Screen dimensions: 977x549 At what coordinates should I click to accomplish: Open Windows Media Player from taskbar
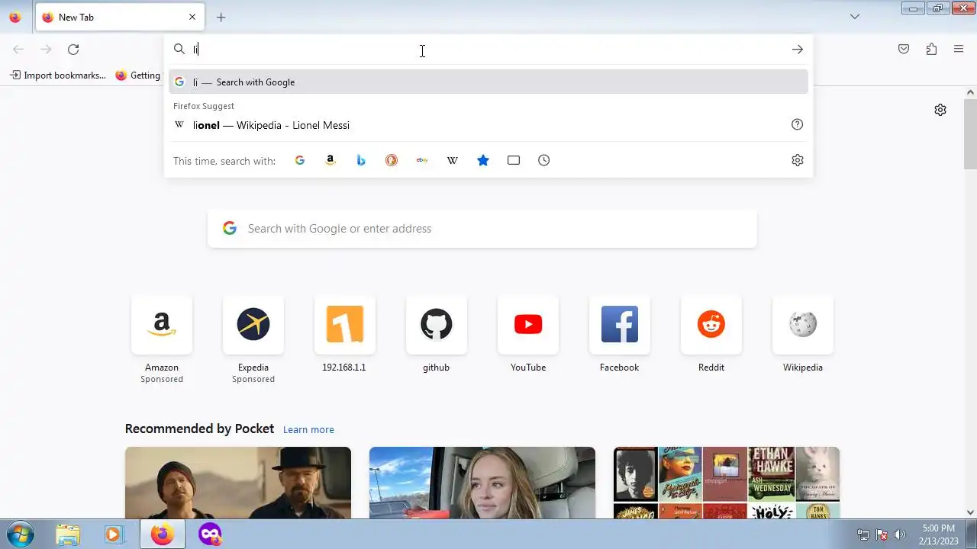pyautogui.click(x=114, y=534)
